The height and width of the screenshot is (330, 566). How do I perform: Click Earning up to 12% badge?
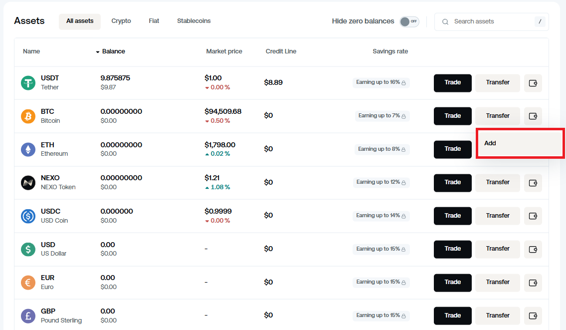point(381,182)
